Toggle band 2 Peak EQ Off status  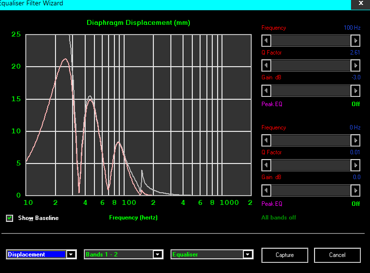click(x=355, y=204)
